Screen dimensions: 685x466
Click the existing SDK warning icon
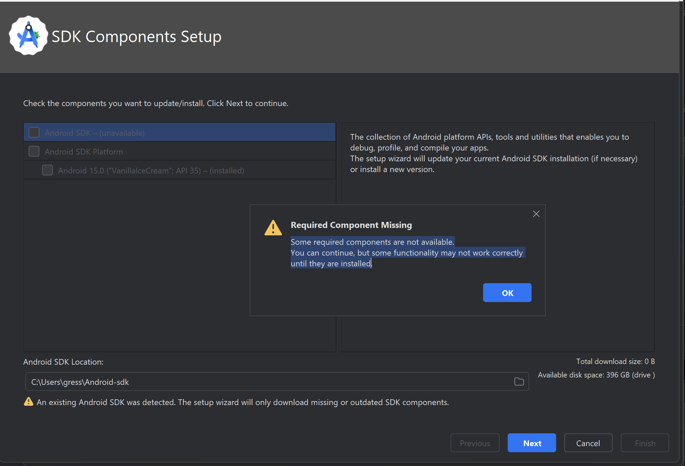click(29, 401)
